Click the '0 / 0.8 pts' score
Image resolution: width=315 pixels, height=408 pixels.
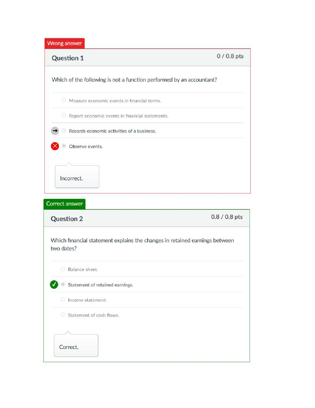230,56
